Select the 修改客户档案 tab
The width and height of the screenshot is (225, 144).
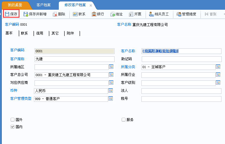pos(75,5)
